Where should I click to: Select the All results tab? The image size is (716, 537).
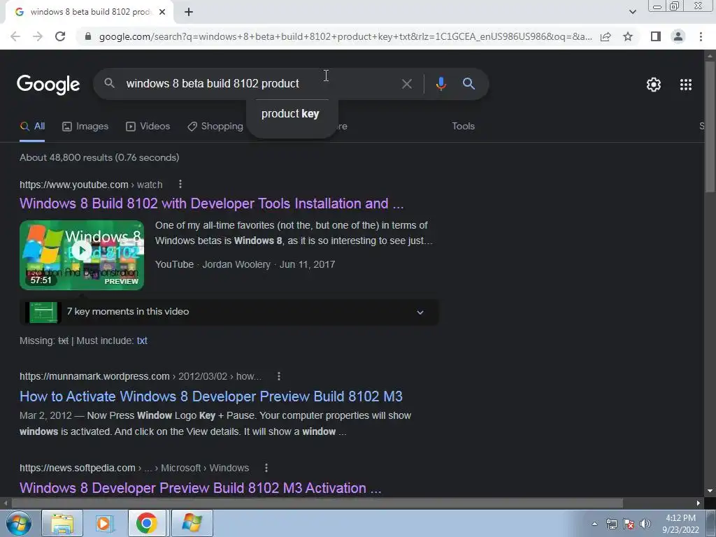32,127
